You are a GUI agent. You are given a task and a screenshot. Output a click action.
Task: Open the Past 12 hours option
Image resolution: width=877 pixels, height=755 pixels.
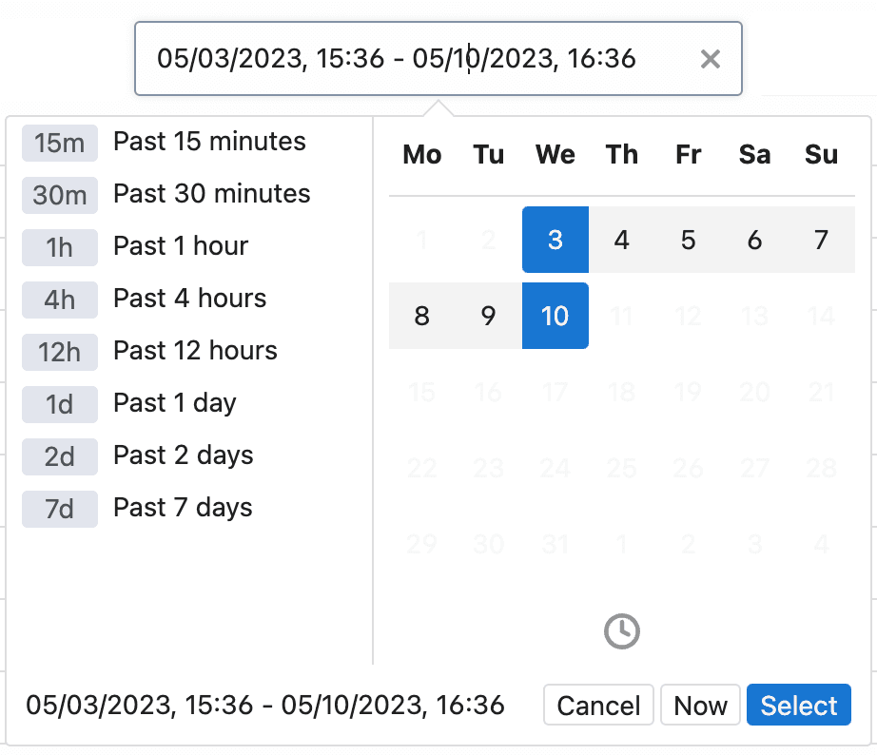194,351
